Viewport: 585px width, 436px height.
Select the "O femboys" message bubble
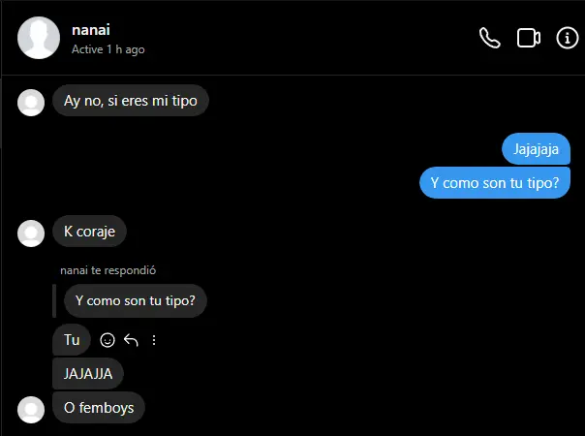click(99, 408)
